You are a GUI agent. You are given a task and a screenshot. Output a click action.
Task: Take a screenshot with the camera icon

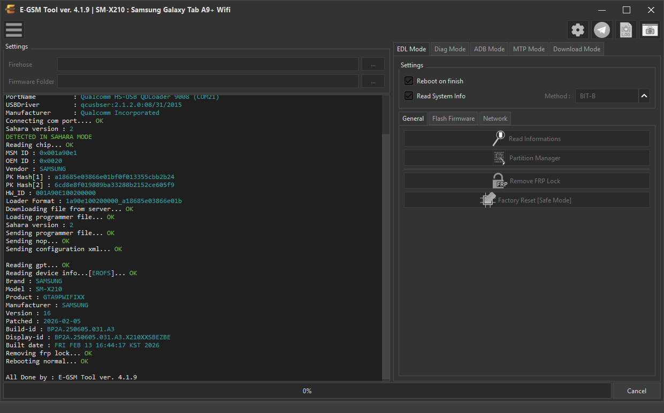point(650,30)
